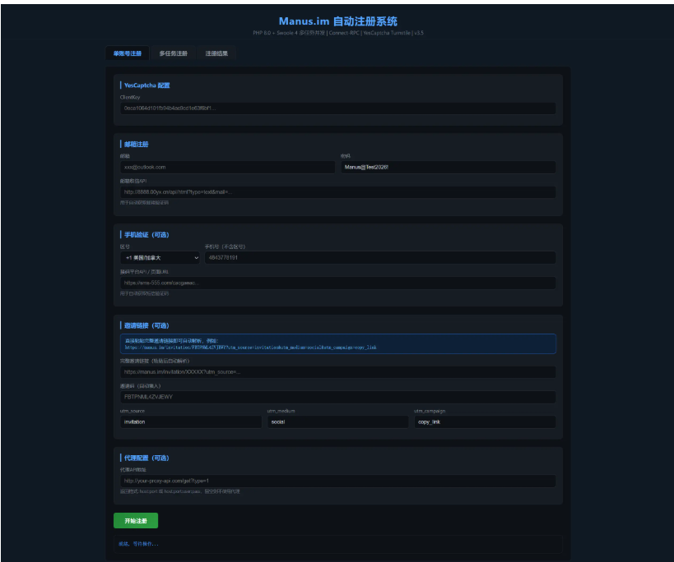Screen dimensions: 674x562
Task: Click the phone number field showing 4843778191
Action: (380, 258)
